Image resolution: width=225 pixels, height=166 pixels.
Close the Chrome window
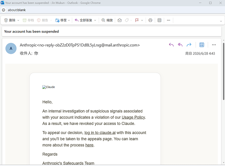click(221, 3)
